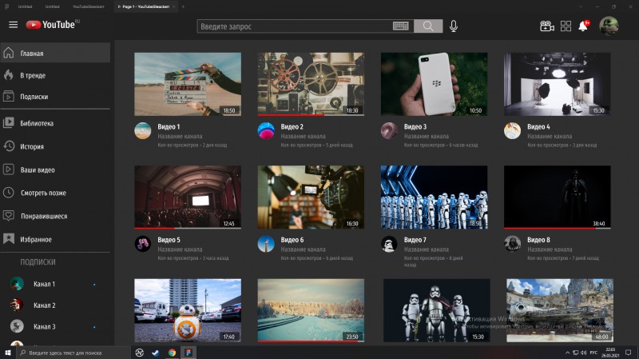Click the Канал 2 avatar

click(x=17, y=305)
